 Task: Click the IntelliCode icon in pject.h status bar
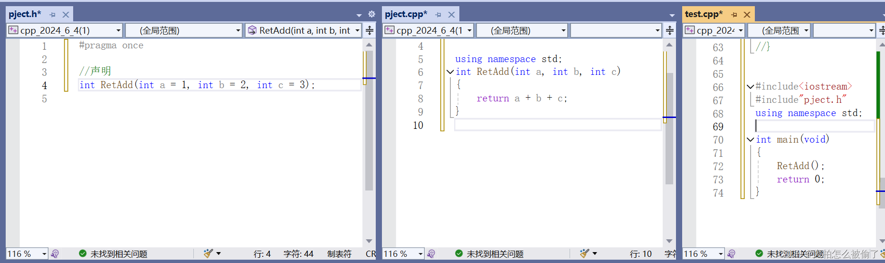coord(55,254)
